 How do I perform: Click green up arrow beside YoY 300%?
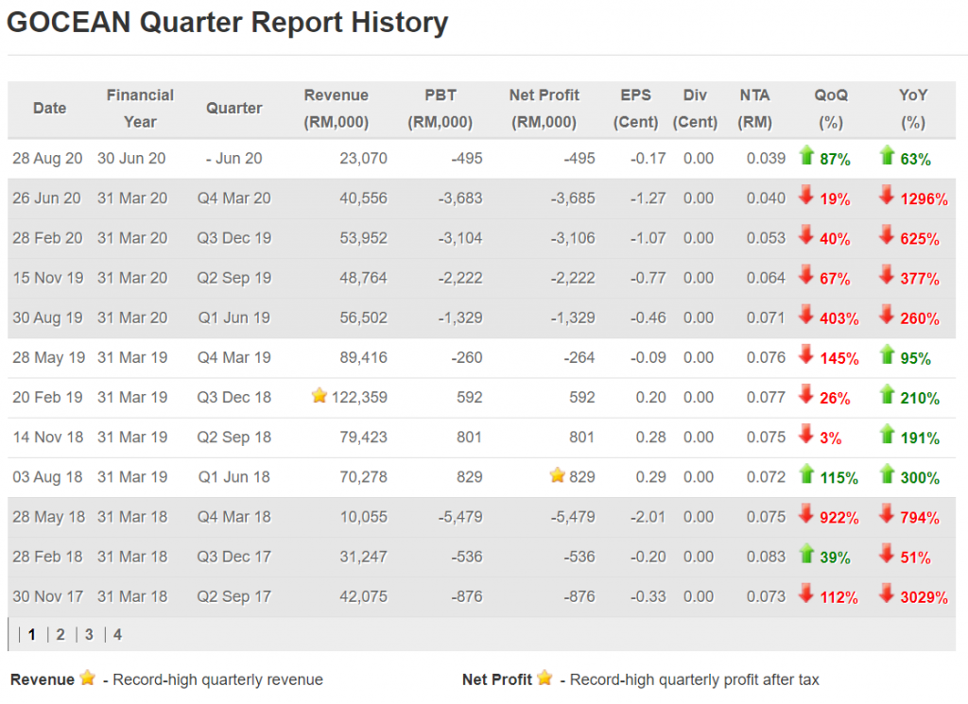[x=887, y=473]
